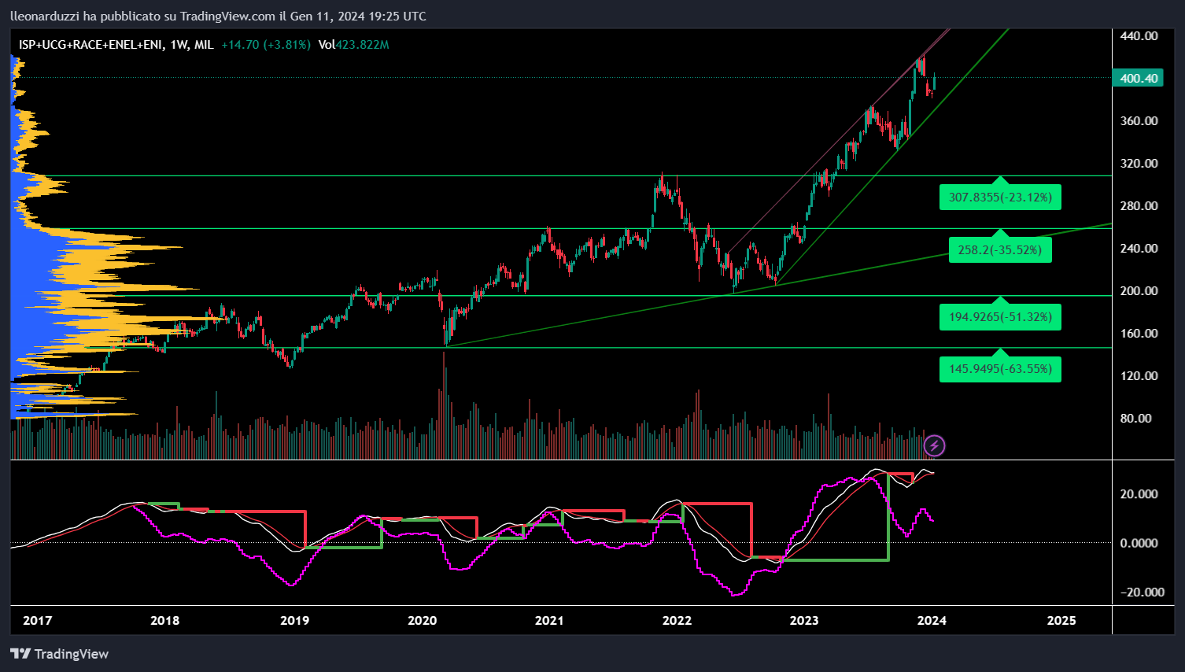The width and height of the screenshot is (1185, 672).
Task: Click the publisher caption by lleonarduzzi
Action: [x=218, y=16]
